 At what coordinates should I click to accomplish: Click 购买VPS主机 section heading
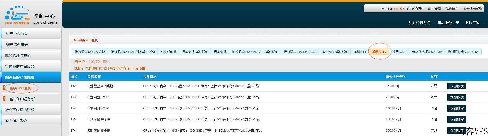coord(88,40)
